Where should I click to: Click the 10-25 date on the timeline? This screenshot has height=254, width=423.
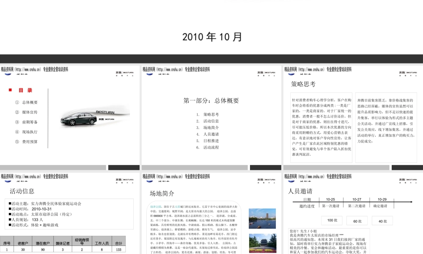330,199
